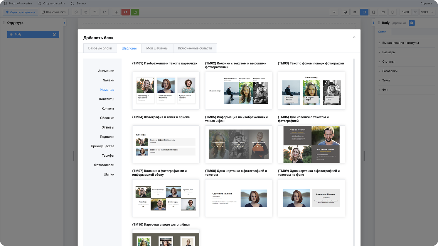Click the copy block icon in toolbar
Screen dimensions: 438x246
pyautogui.click(x=76, y=12)
